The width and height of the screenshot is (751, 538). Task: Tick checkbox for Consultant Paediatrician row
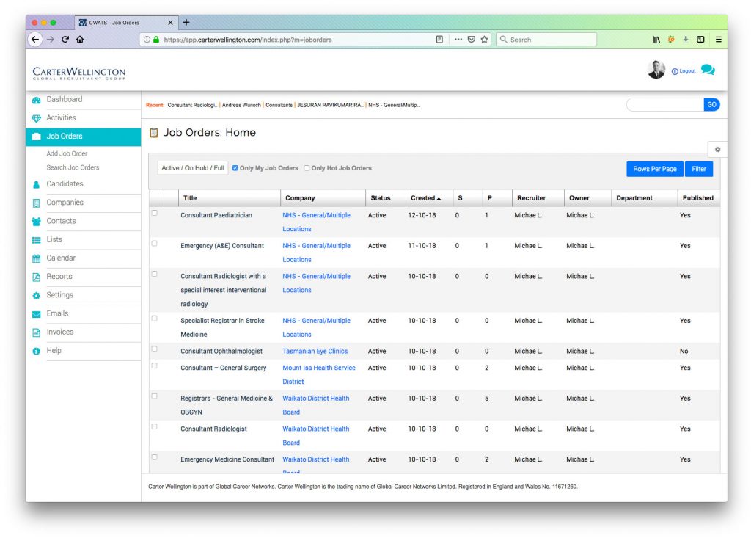(x=154, y=213)
